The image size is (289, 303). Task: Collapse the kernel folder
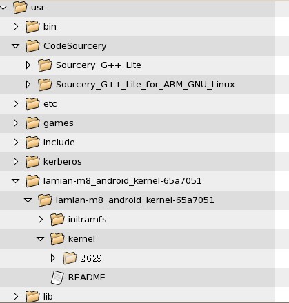click(x=41, y=239)
